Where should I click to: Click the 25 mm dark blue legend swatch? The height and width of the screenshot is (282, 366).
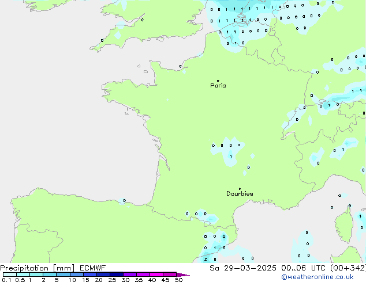(117, 275)
